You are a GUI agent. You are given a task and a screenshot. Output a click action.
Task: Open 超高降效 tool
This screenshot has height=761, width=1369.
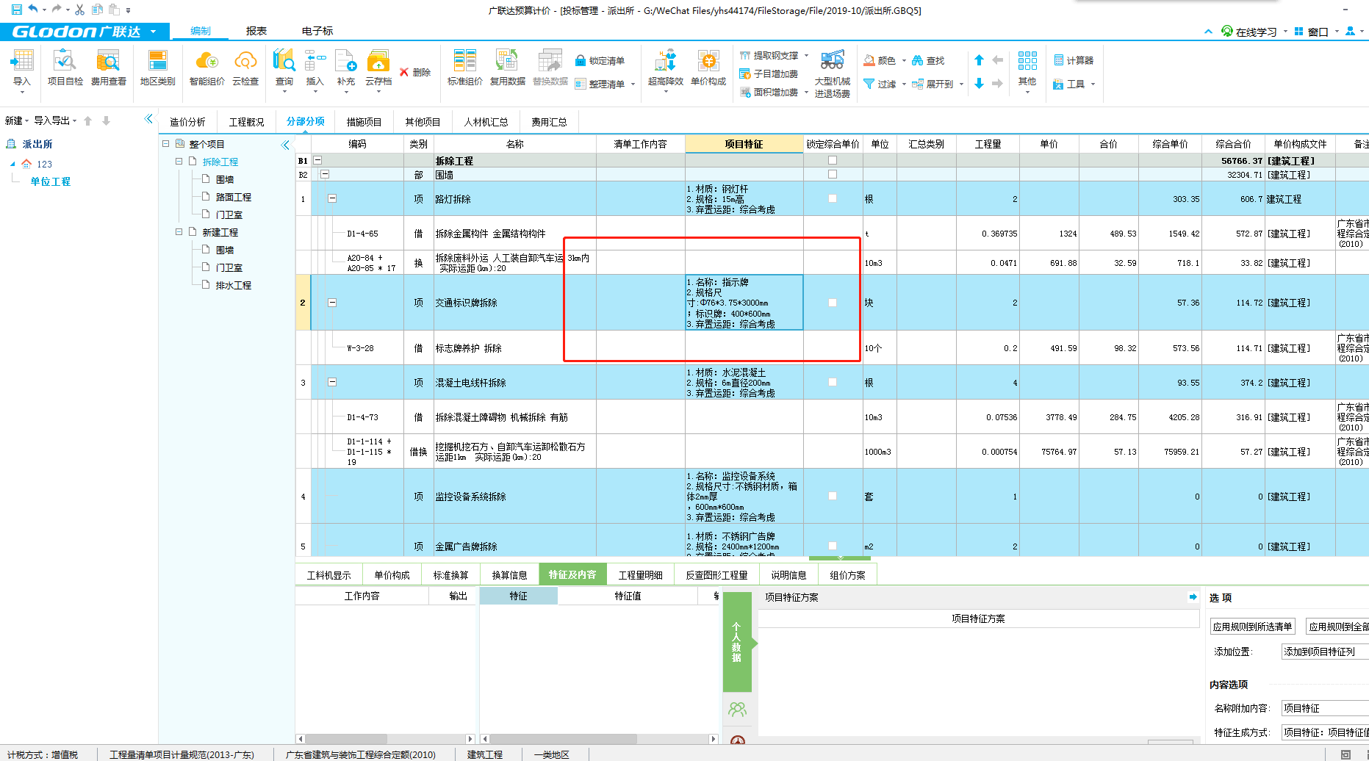(x=665, y=68)
